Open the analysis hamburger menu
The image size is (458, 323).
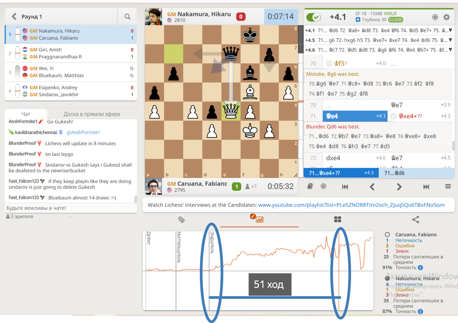pyautogui.click(x=448, y=187)
